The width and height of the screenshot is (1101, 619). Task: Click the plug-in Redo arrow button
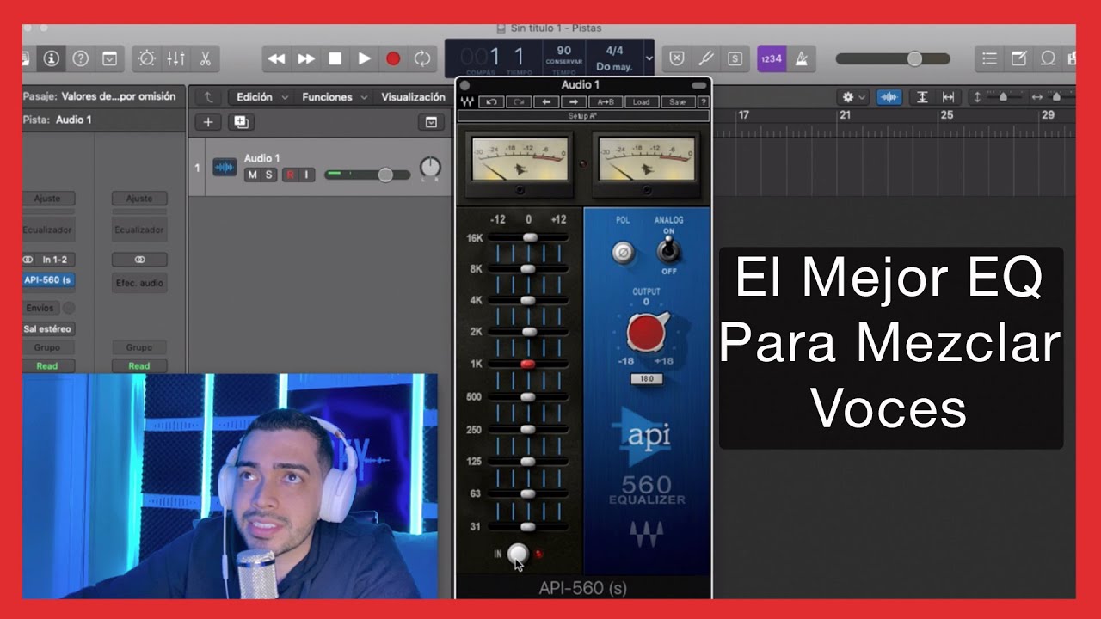click(x=519, y=101)
